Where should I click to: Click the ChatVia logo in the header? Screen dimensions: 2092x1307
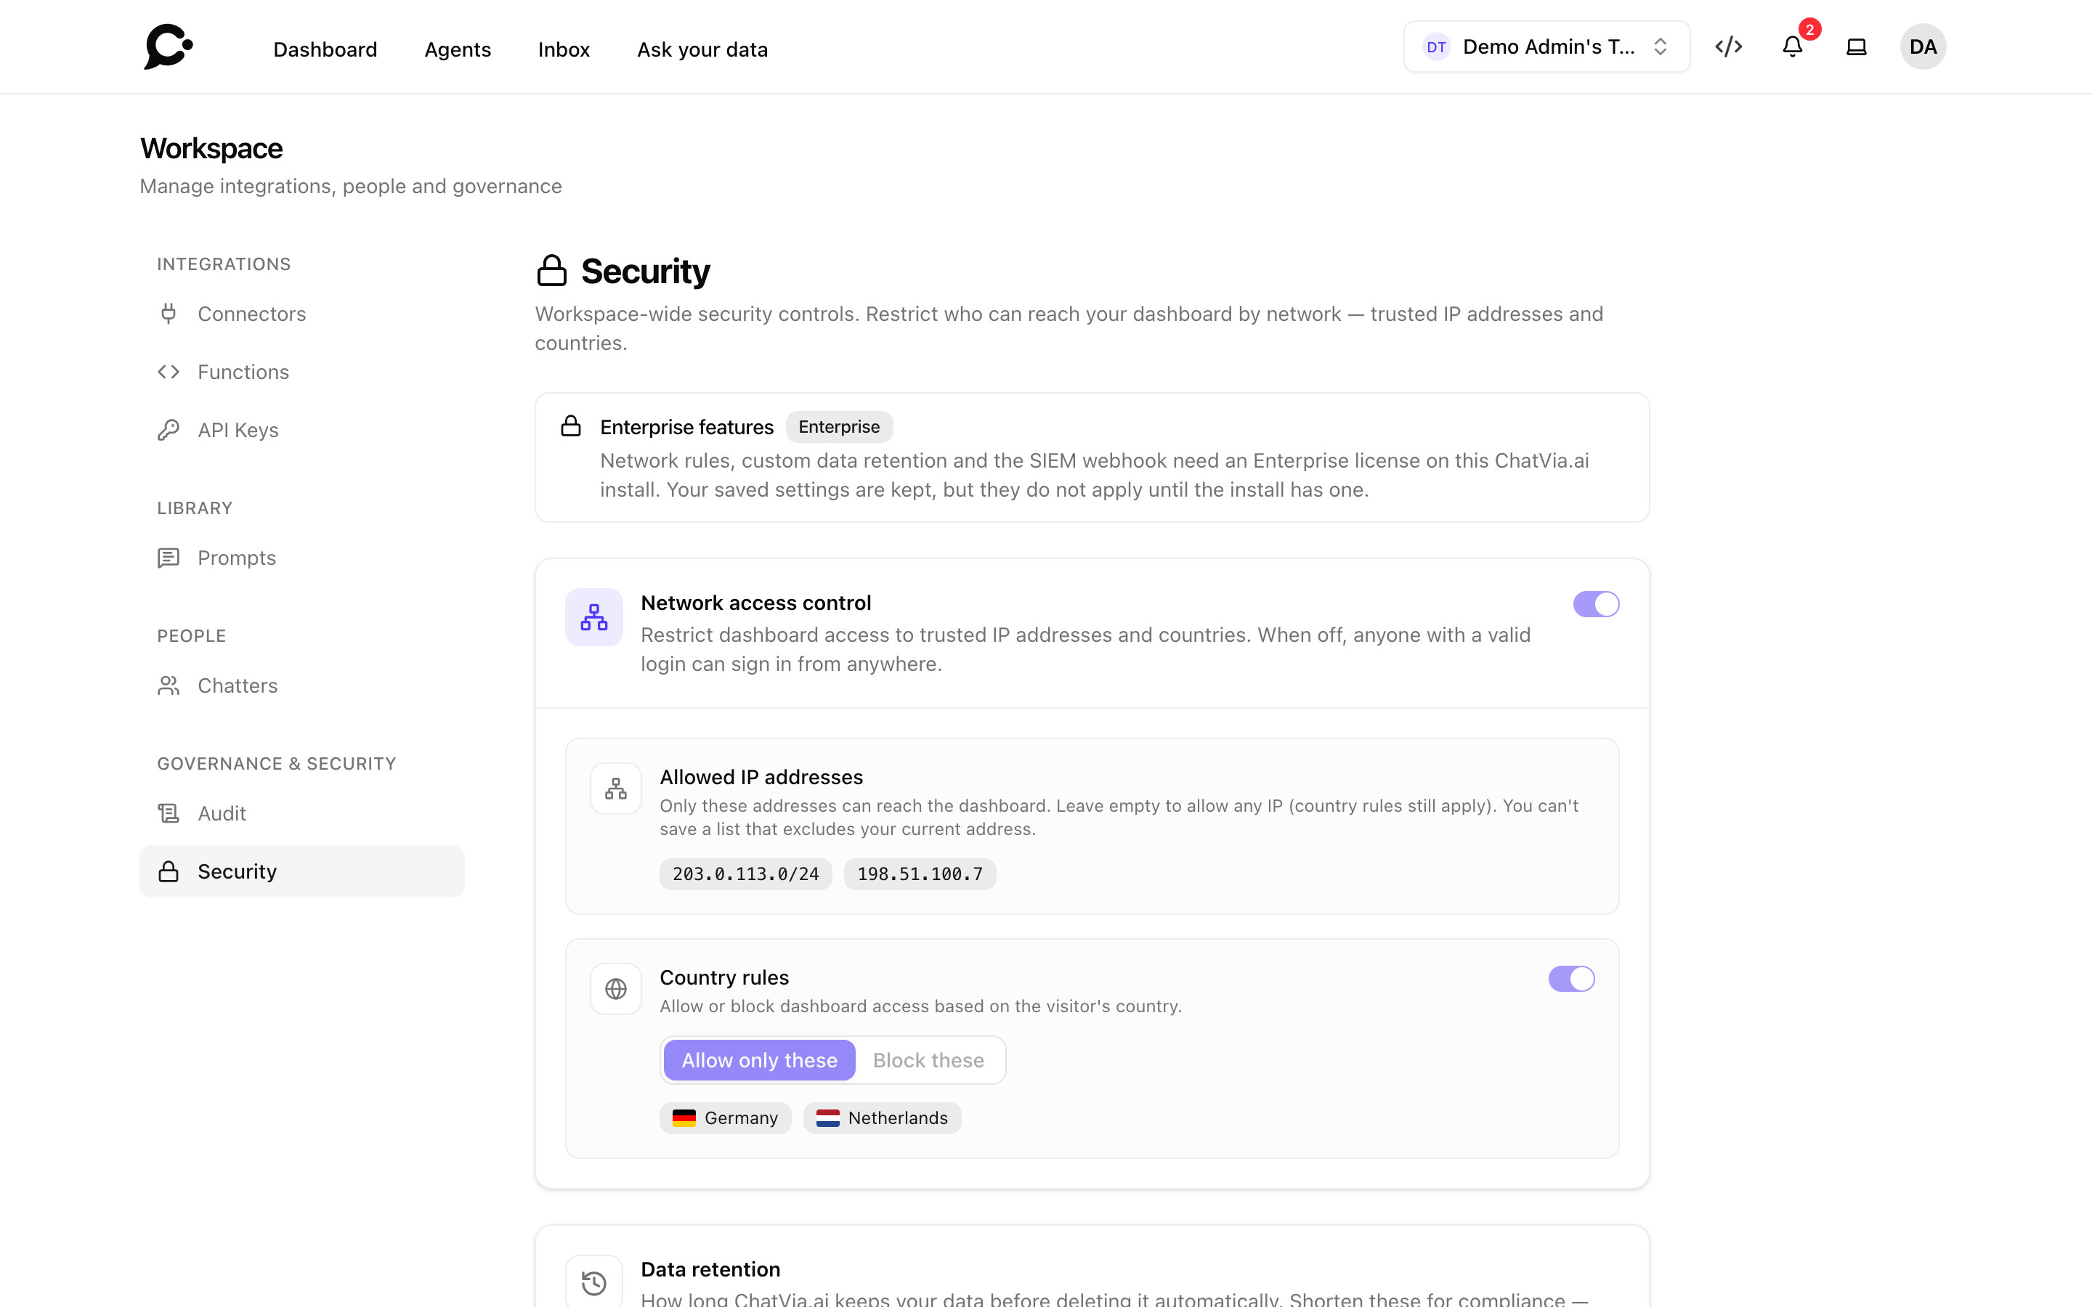pos(169,46)
